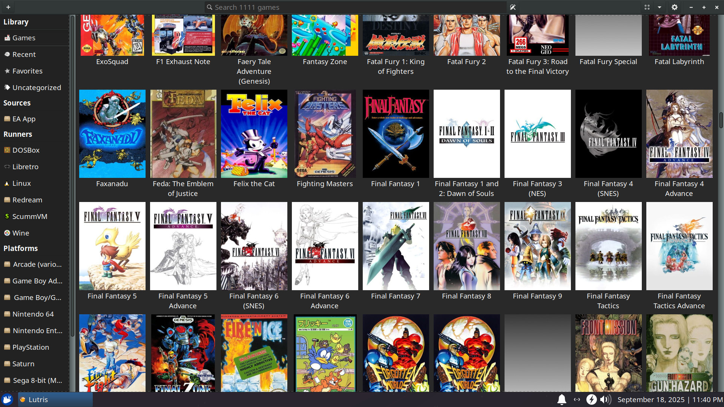Filter by the EA App source

coord(24,119)
